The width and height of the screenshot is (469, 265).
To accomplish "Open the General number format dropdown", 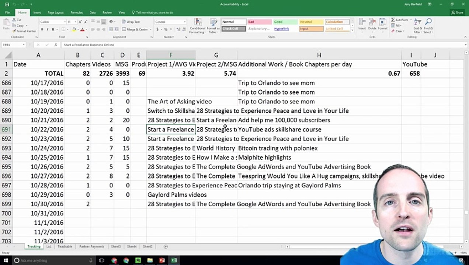I will pyautogui.click(x=185, y=22).
